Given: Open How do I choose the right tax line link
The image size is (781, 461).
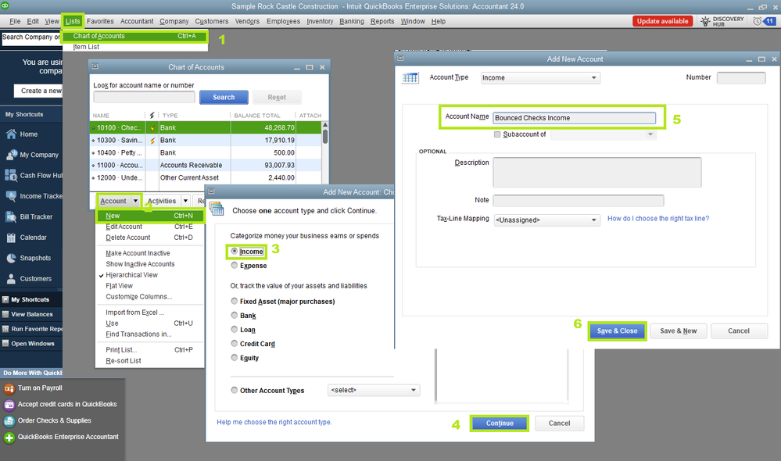Looking at the screenshot, I should 658,219.
